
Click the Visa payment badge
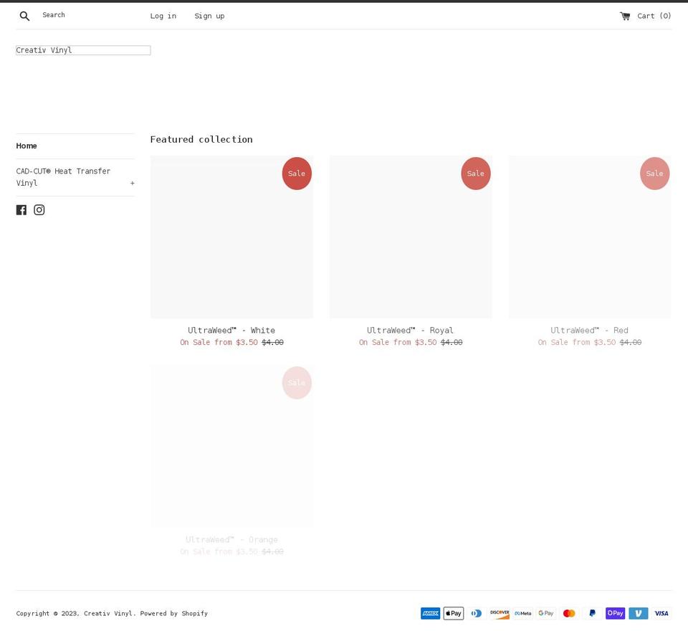click(x=661, y=613)
